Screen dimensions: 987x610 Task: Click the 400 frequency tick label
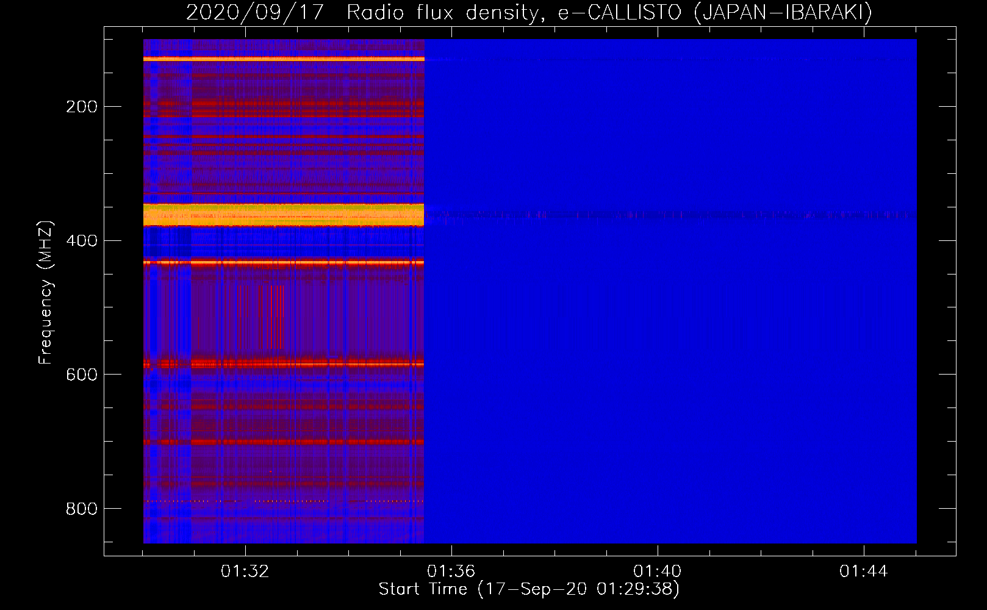click(82, 240)
